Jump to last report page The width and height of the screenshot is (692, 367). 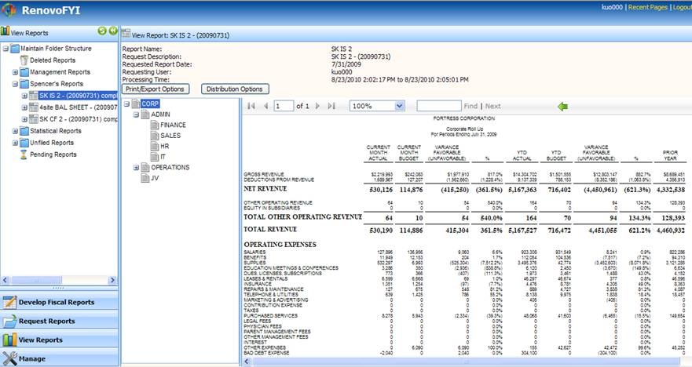click(x=331, y=106)
